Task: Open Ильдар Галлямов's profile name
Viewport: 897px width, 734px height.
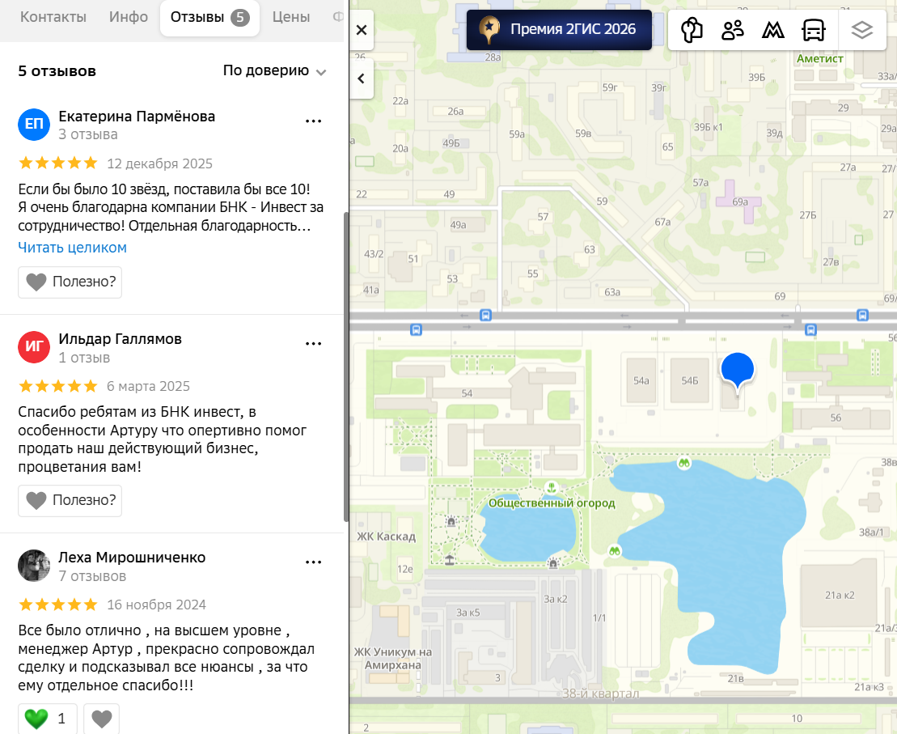Action: coord(121,339)
